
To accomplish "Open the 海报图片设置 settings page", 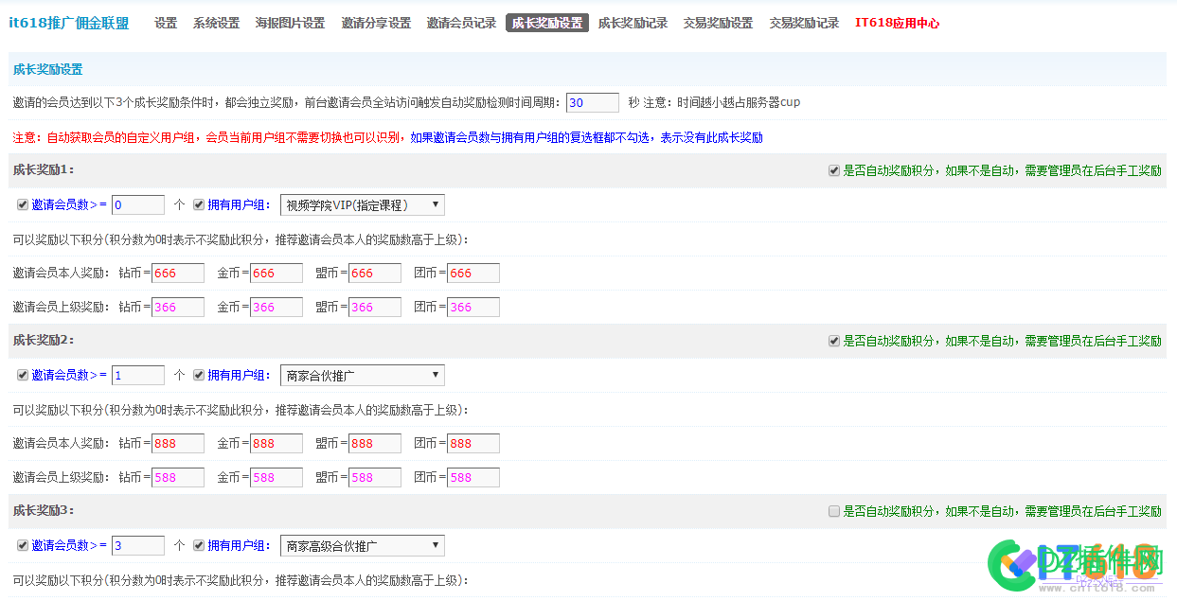I will point(289,22).
